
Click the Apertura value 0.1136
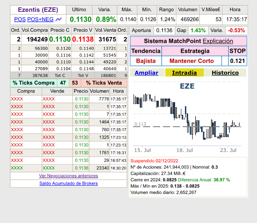164,30
